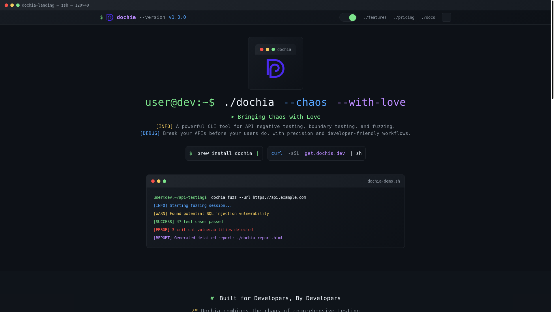Click the 'dochia' title in the logo card

coord(284,49)
